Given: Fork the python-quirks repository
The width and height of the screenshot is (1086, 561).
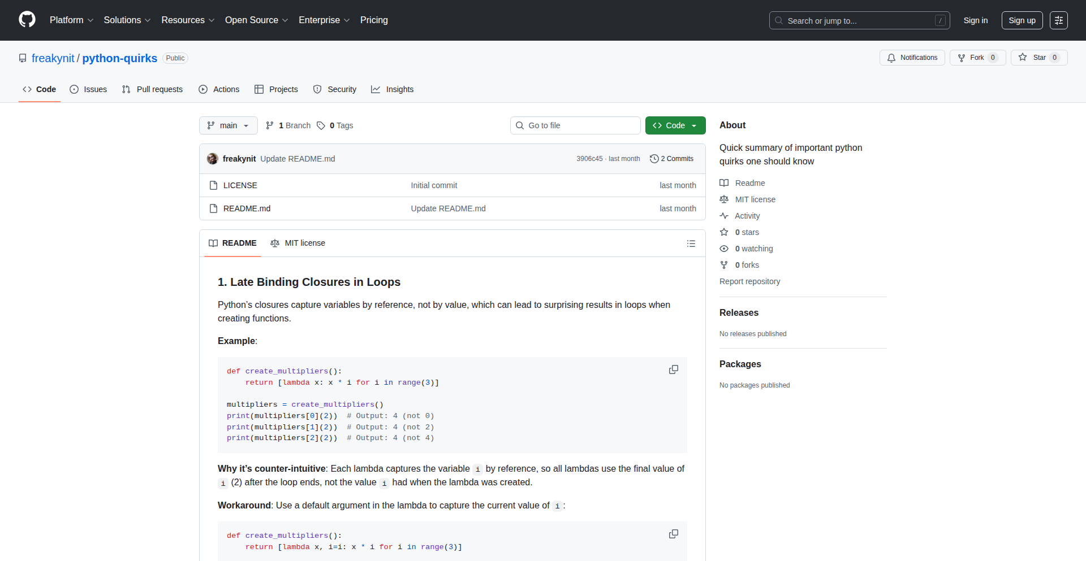Looking at the screenshot, I should [977, 58].
